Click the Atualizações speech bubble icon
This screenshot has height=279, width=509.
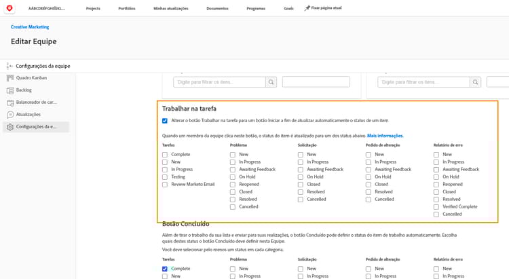tap(10, 115)
